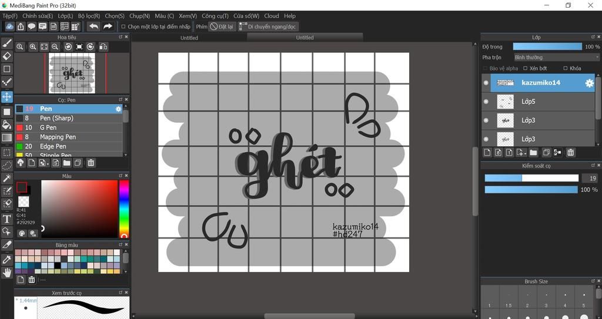Delete layer using layer panel trash icon
Screen dimensions: 602x319
coord(570,152)
